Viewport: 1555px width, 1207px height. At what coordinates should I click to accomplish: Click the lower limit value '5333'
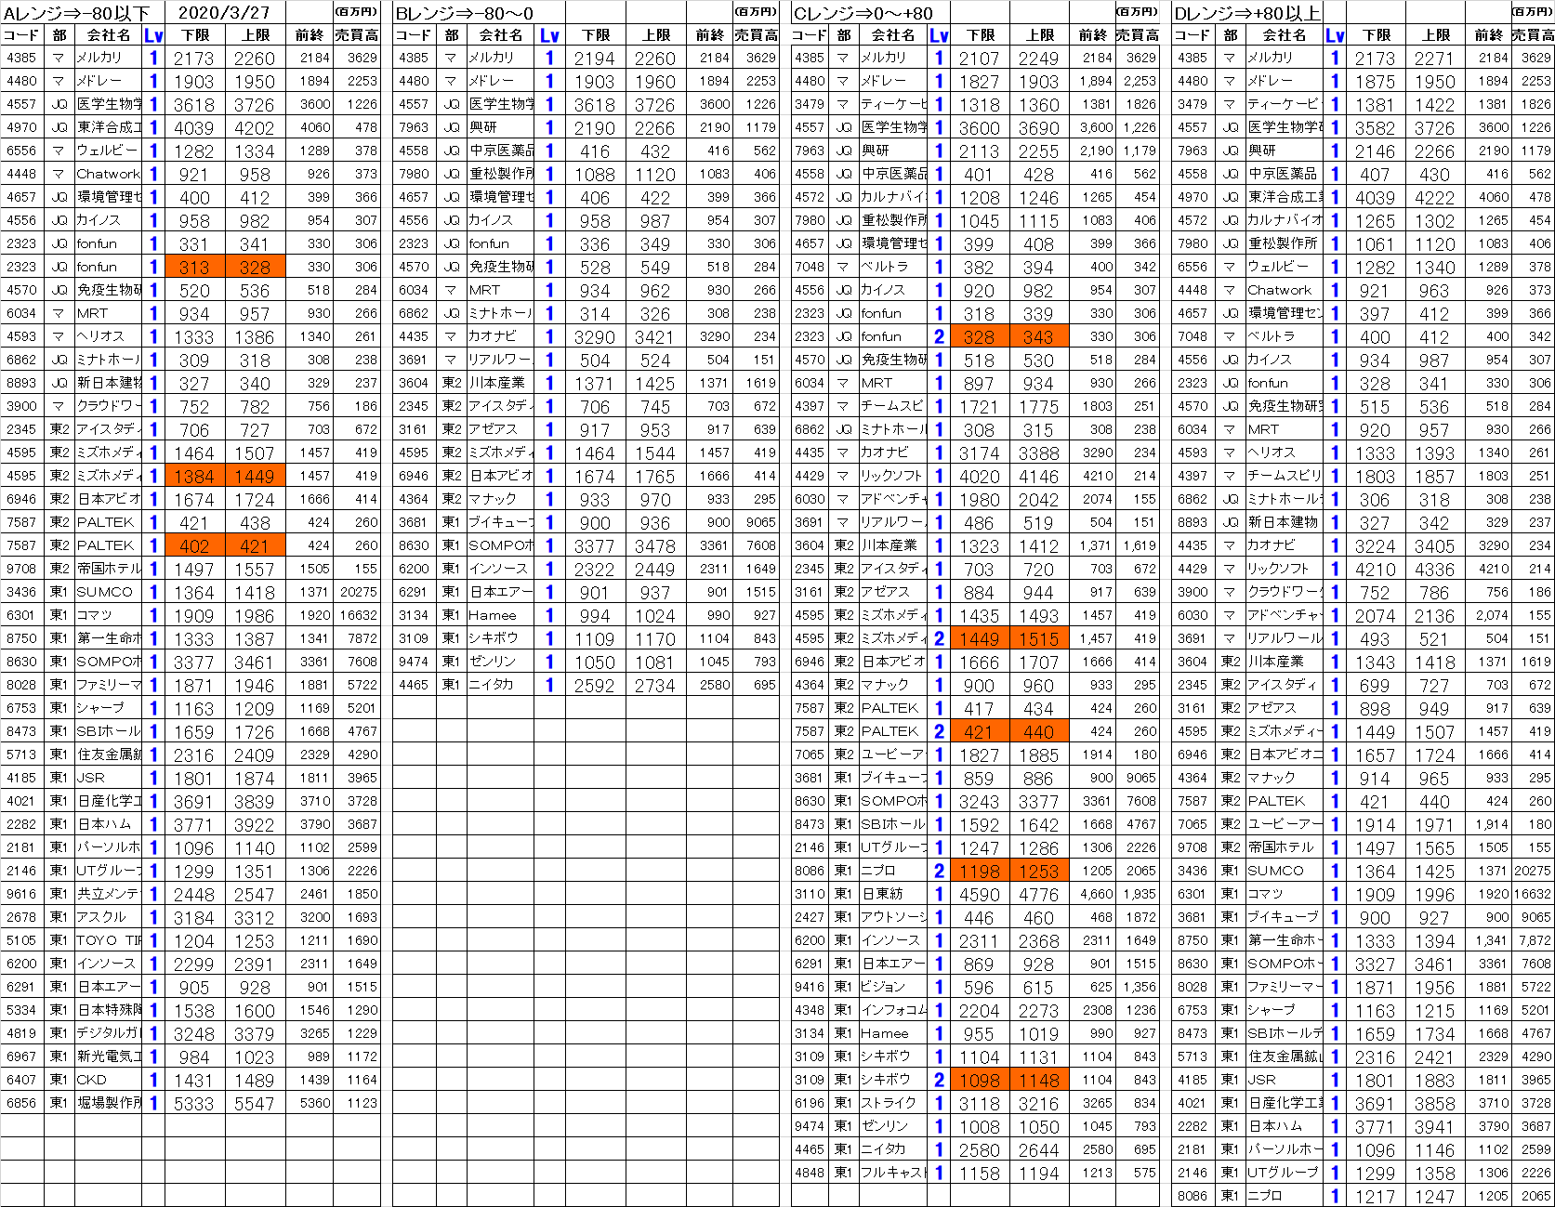pos(194,1104)
